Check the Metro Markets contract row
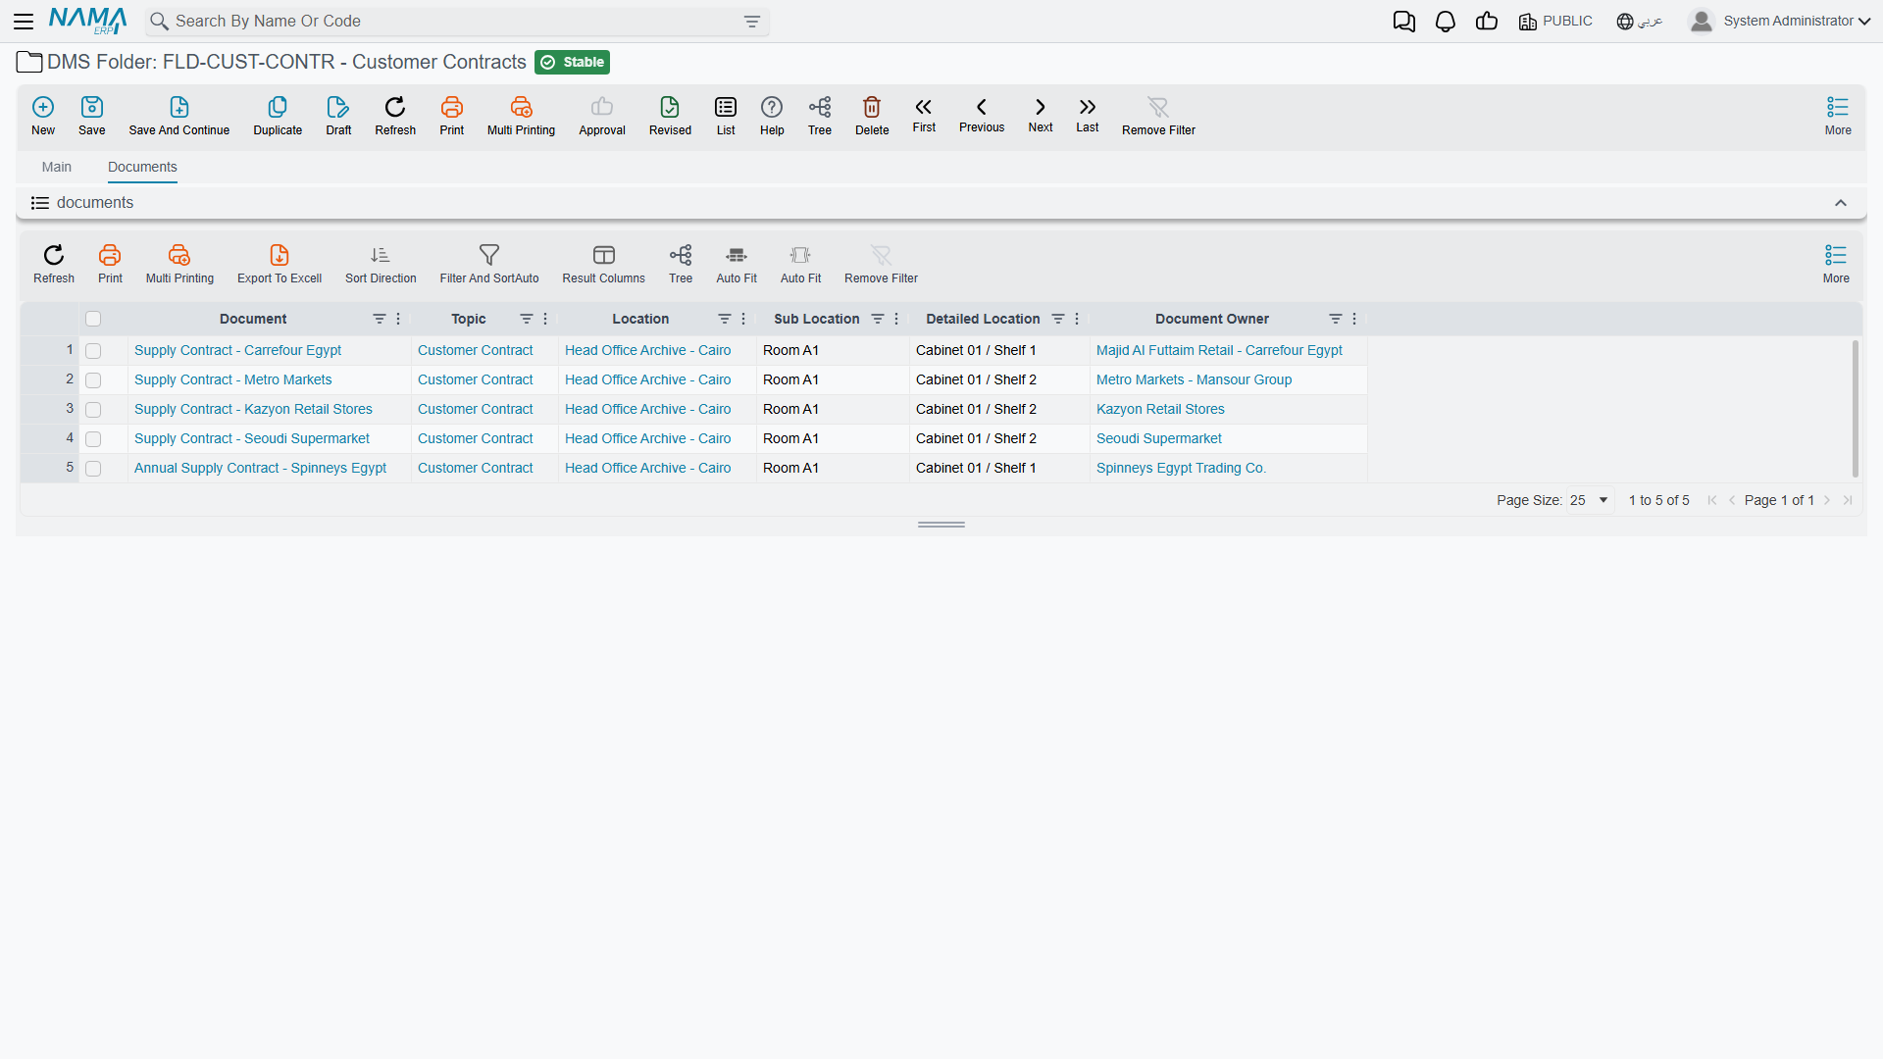 pyautogui.click(x=93, y=380)
